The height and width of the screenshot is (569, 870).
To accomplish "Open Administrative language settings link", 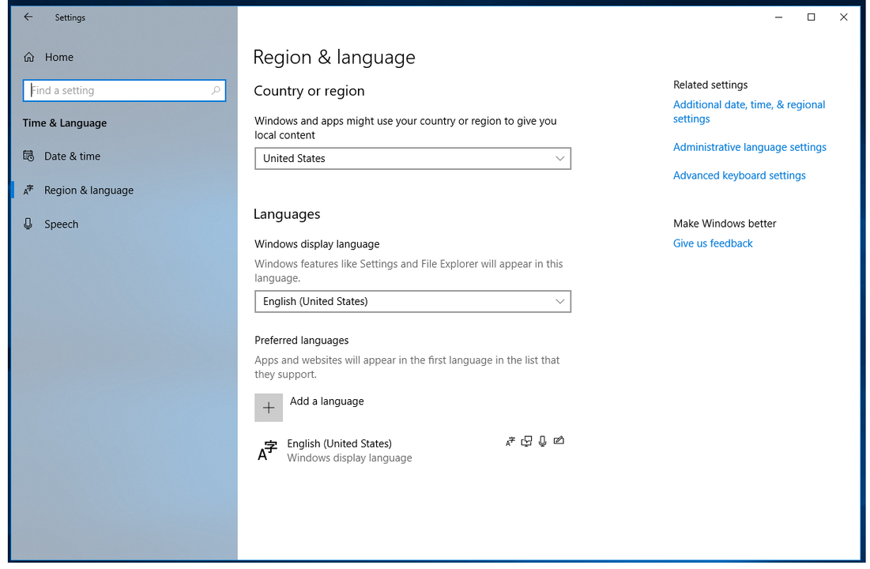I will pos(750,147).
